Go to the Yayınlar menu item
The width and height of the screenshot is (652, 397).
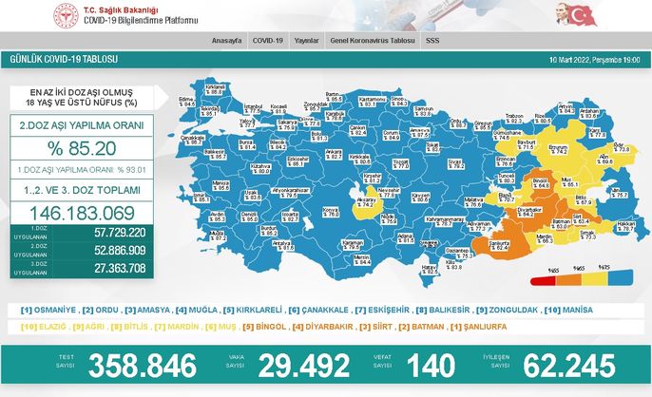pos(306,42)
